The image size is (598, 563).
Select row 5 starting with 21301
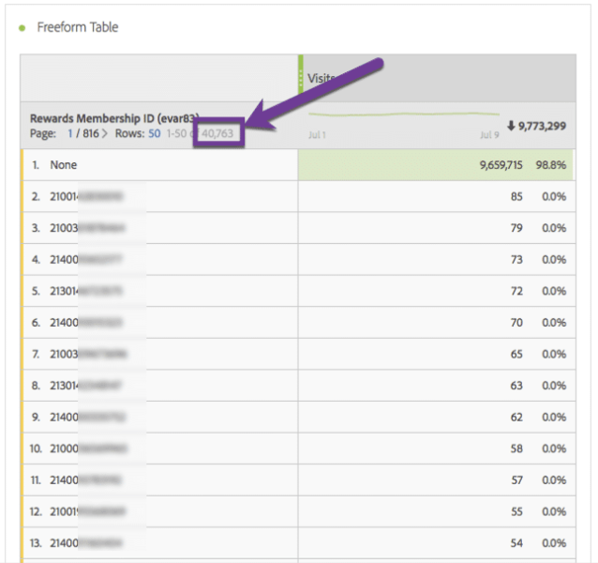(297, 291)
